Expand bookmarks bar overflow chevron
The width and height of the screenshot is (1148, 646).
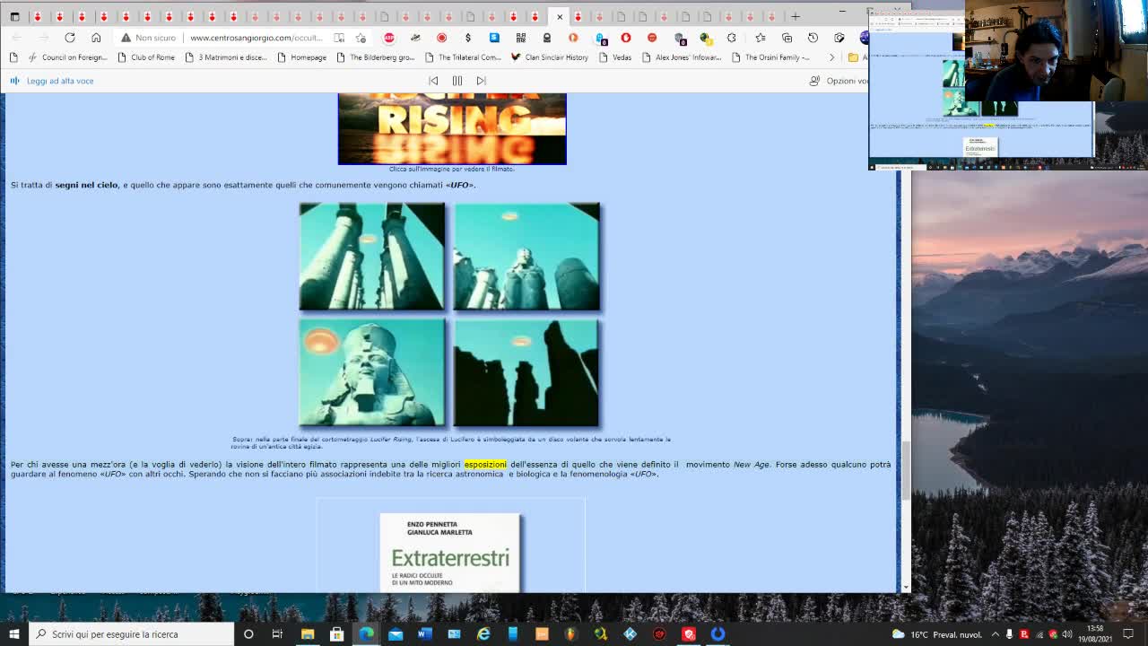tap(831, 57)
